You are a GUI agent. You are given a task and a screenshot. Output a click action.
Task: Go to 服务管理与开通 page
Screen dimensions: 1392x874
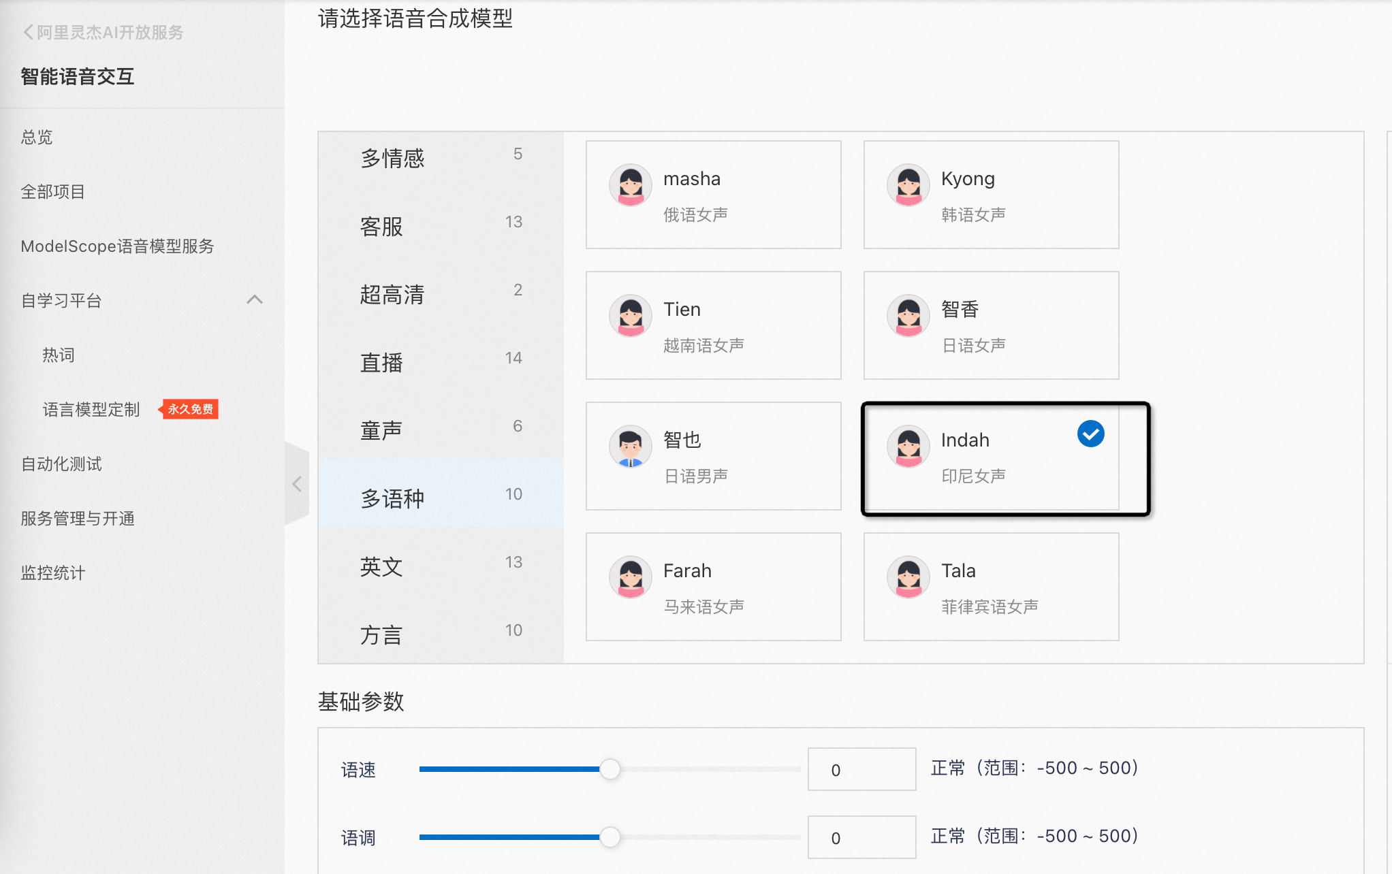[78, 518]
